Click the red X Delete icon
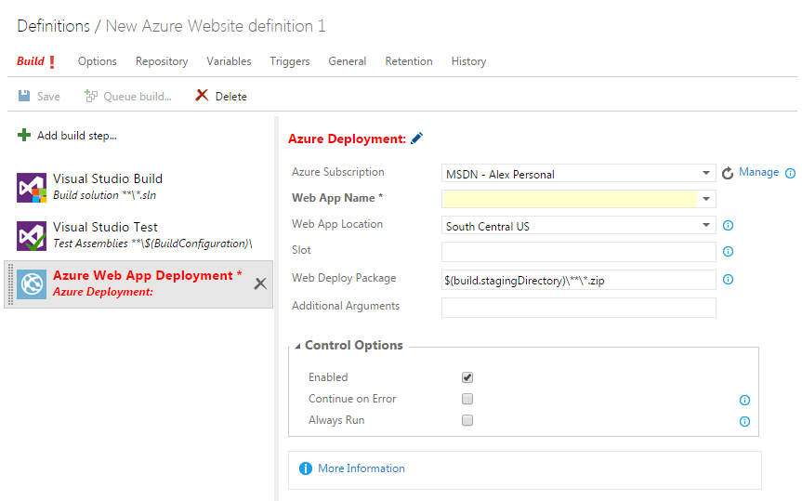 pos(202,95)
